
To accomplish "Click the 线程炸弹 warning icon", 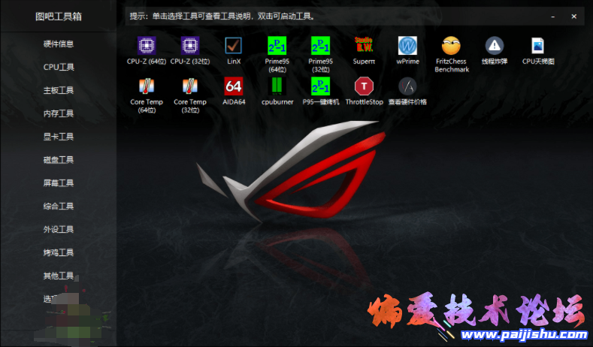I will click(x=494, y=46).
